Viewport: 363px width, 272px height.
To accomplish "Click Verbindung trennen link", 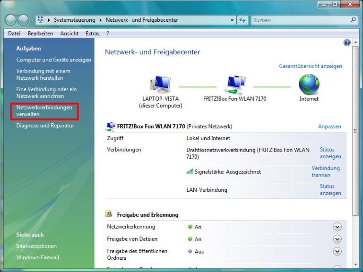I will (x=326, y=171).
